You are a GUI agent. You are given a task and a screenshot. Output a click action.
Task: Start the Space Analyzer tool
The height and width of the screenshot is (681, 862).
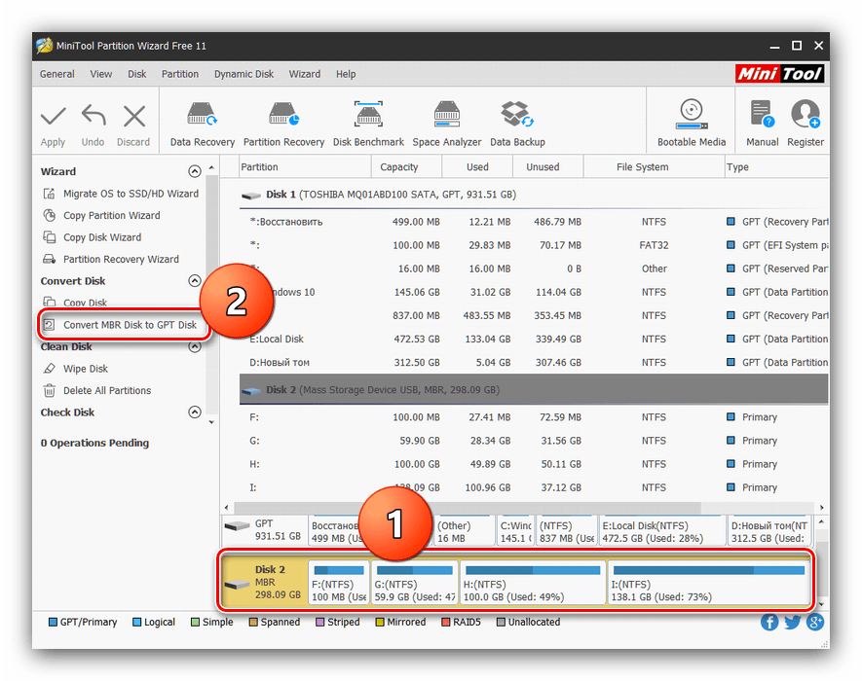[x=446, y=118]
